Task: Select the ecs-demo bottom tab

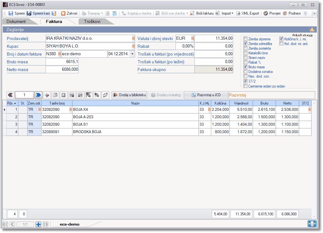Action: click(x=70, y=224)
